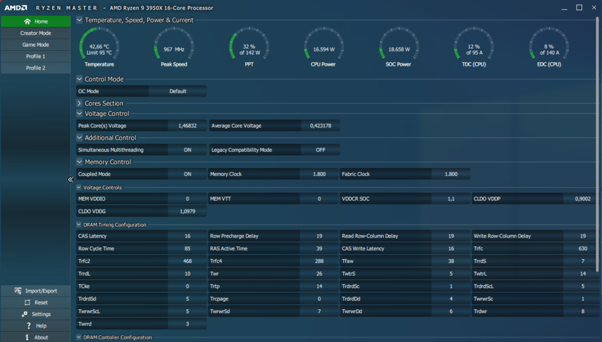Click the TDC (CPU) gauge

474,48
